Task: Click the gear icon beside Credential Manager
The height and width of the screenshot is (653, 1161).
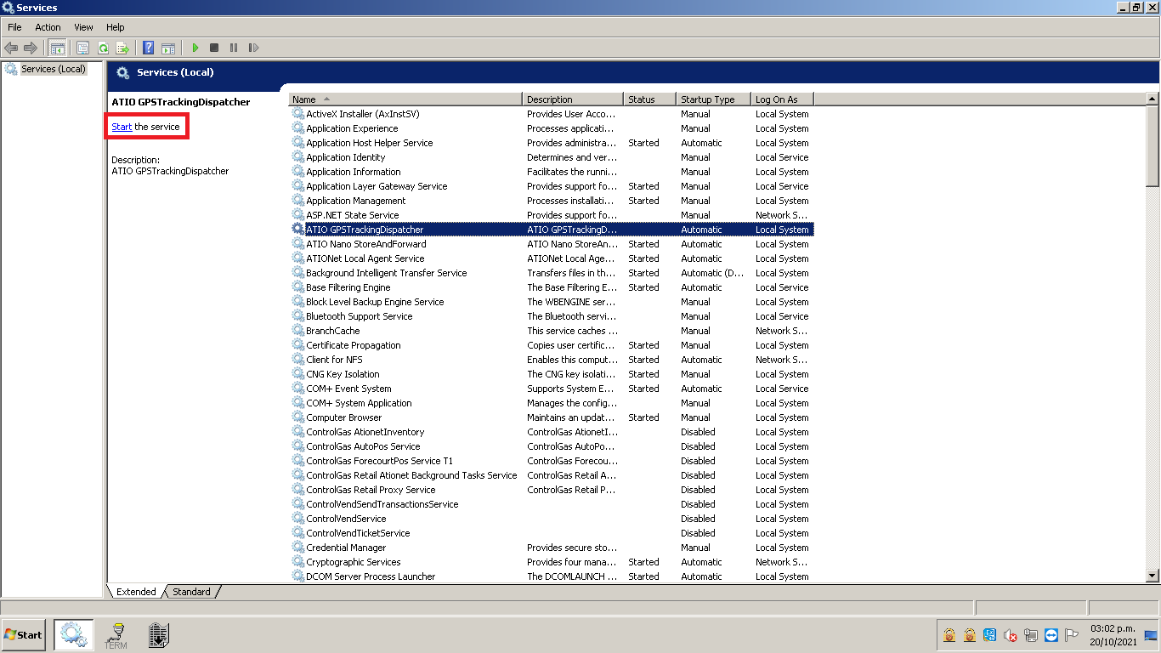Action: tap(298, 548)
